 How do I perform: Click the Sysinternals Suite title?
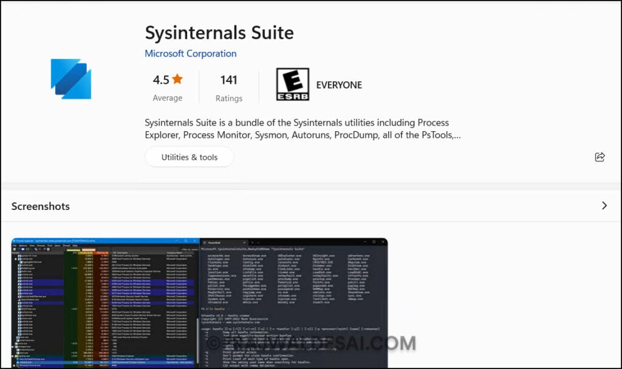(x=219, y=33)
